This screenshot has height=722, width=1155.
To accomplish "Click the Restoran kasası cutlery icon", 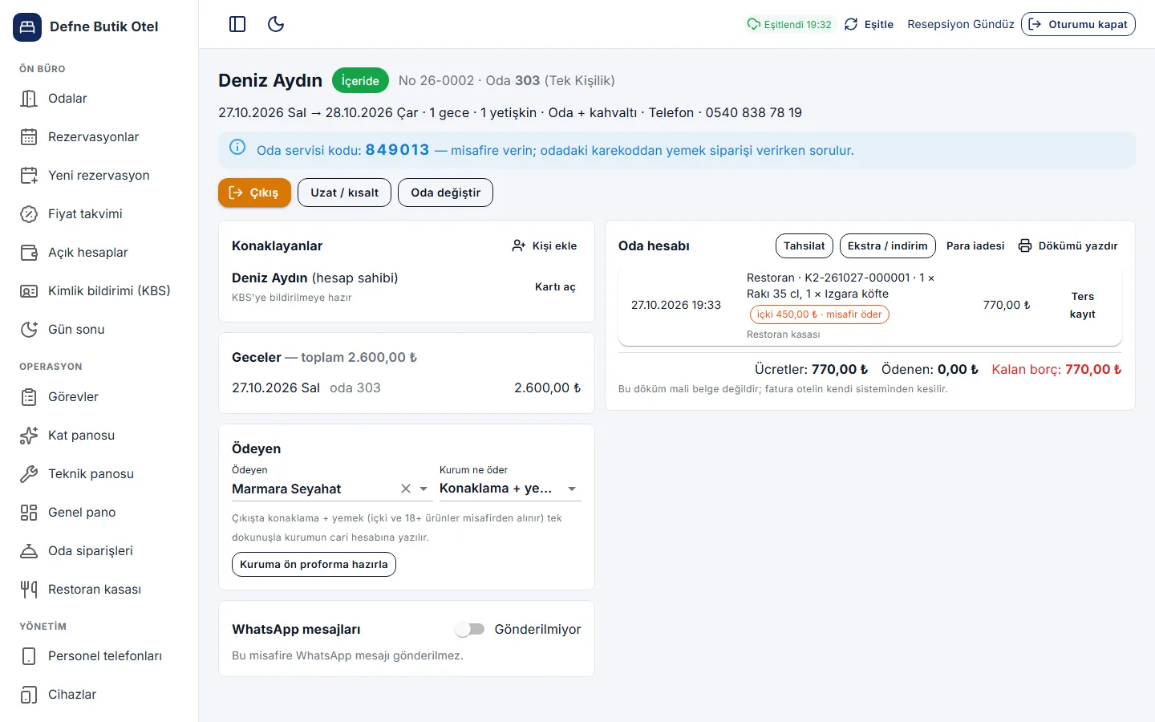I will [x=29, y=590].
